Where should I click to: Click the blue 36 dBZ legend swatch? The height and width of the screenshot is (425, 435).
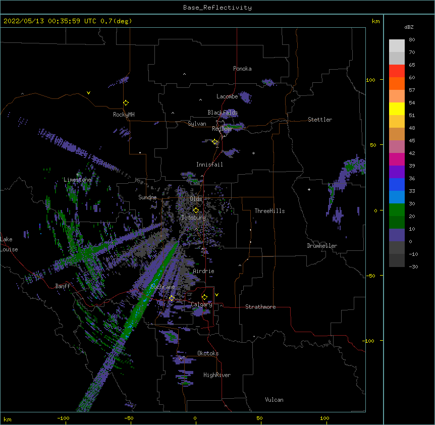click(397, 184)
